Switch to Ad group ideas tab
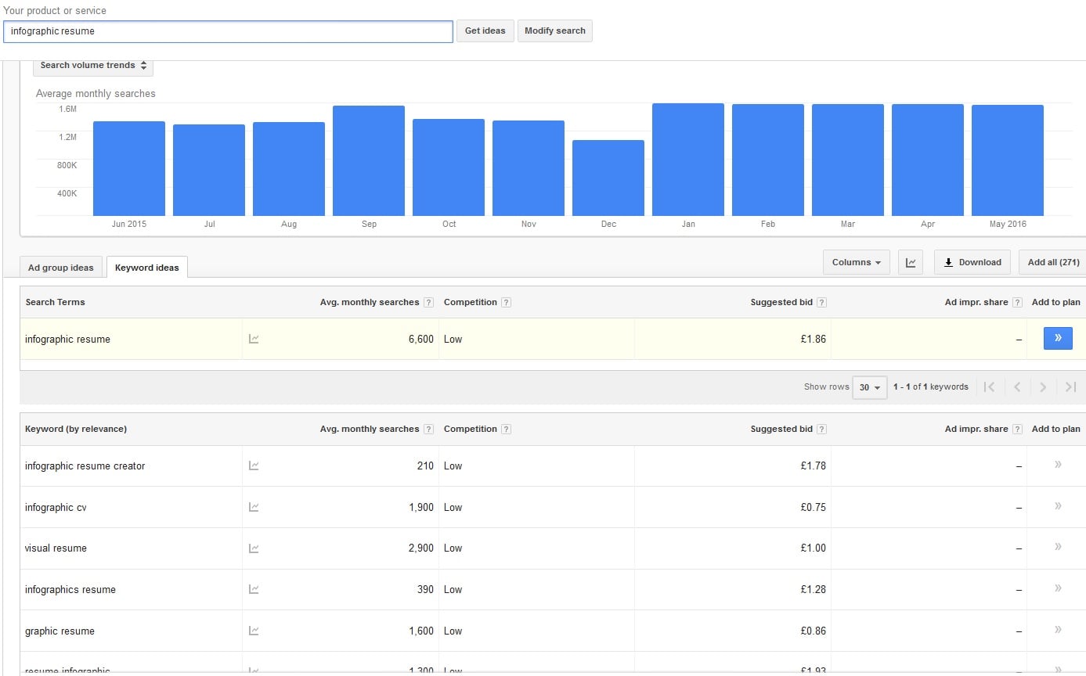Screen dimensions: 1086x676 pyautogui.click(x=61, y=268)
